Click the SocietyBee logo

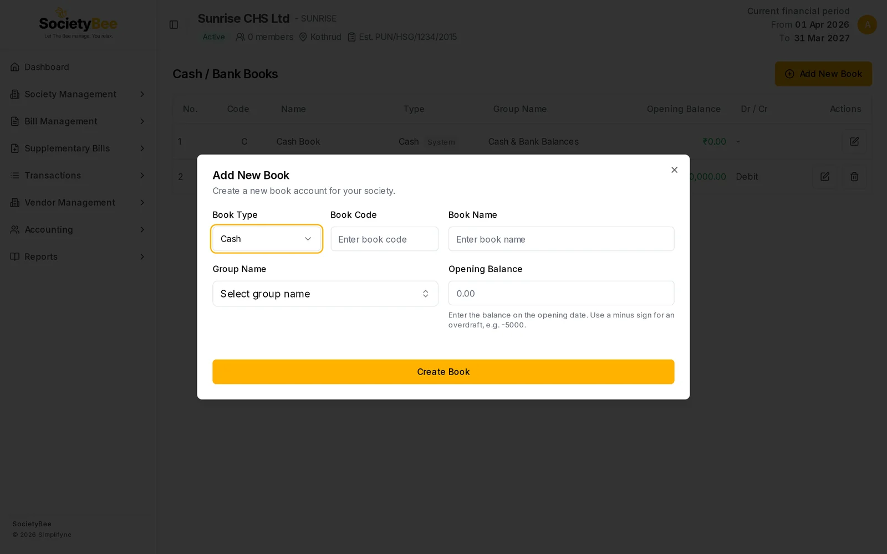78,23
